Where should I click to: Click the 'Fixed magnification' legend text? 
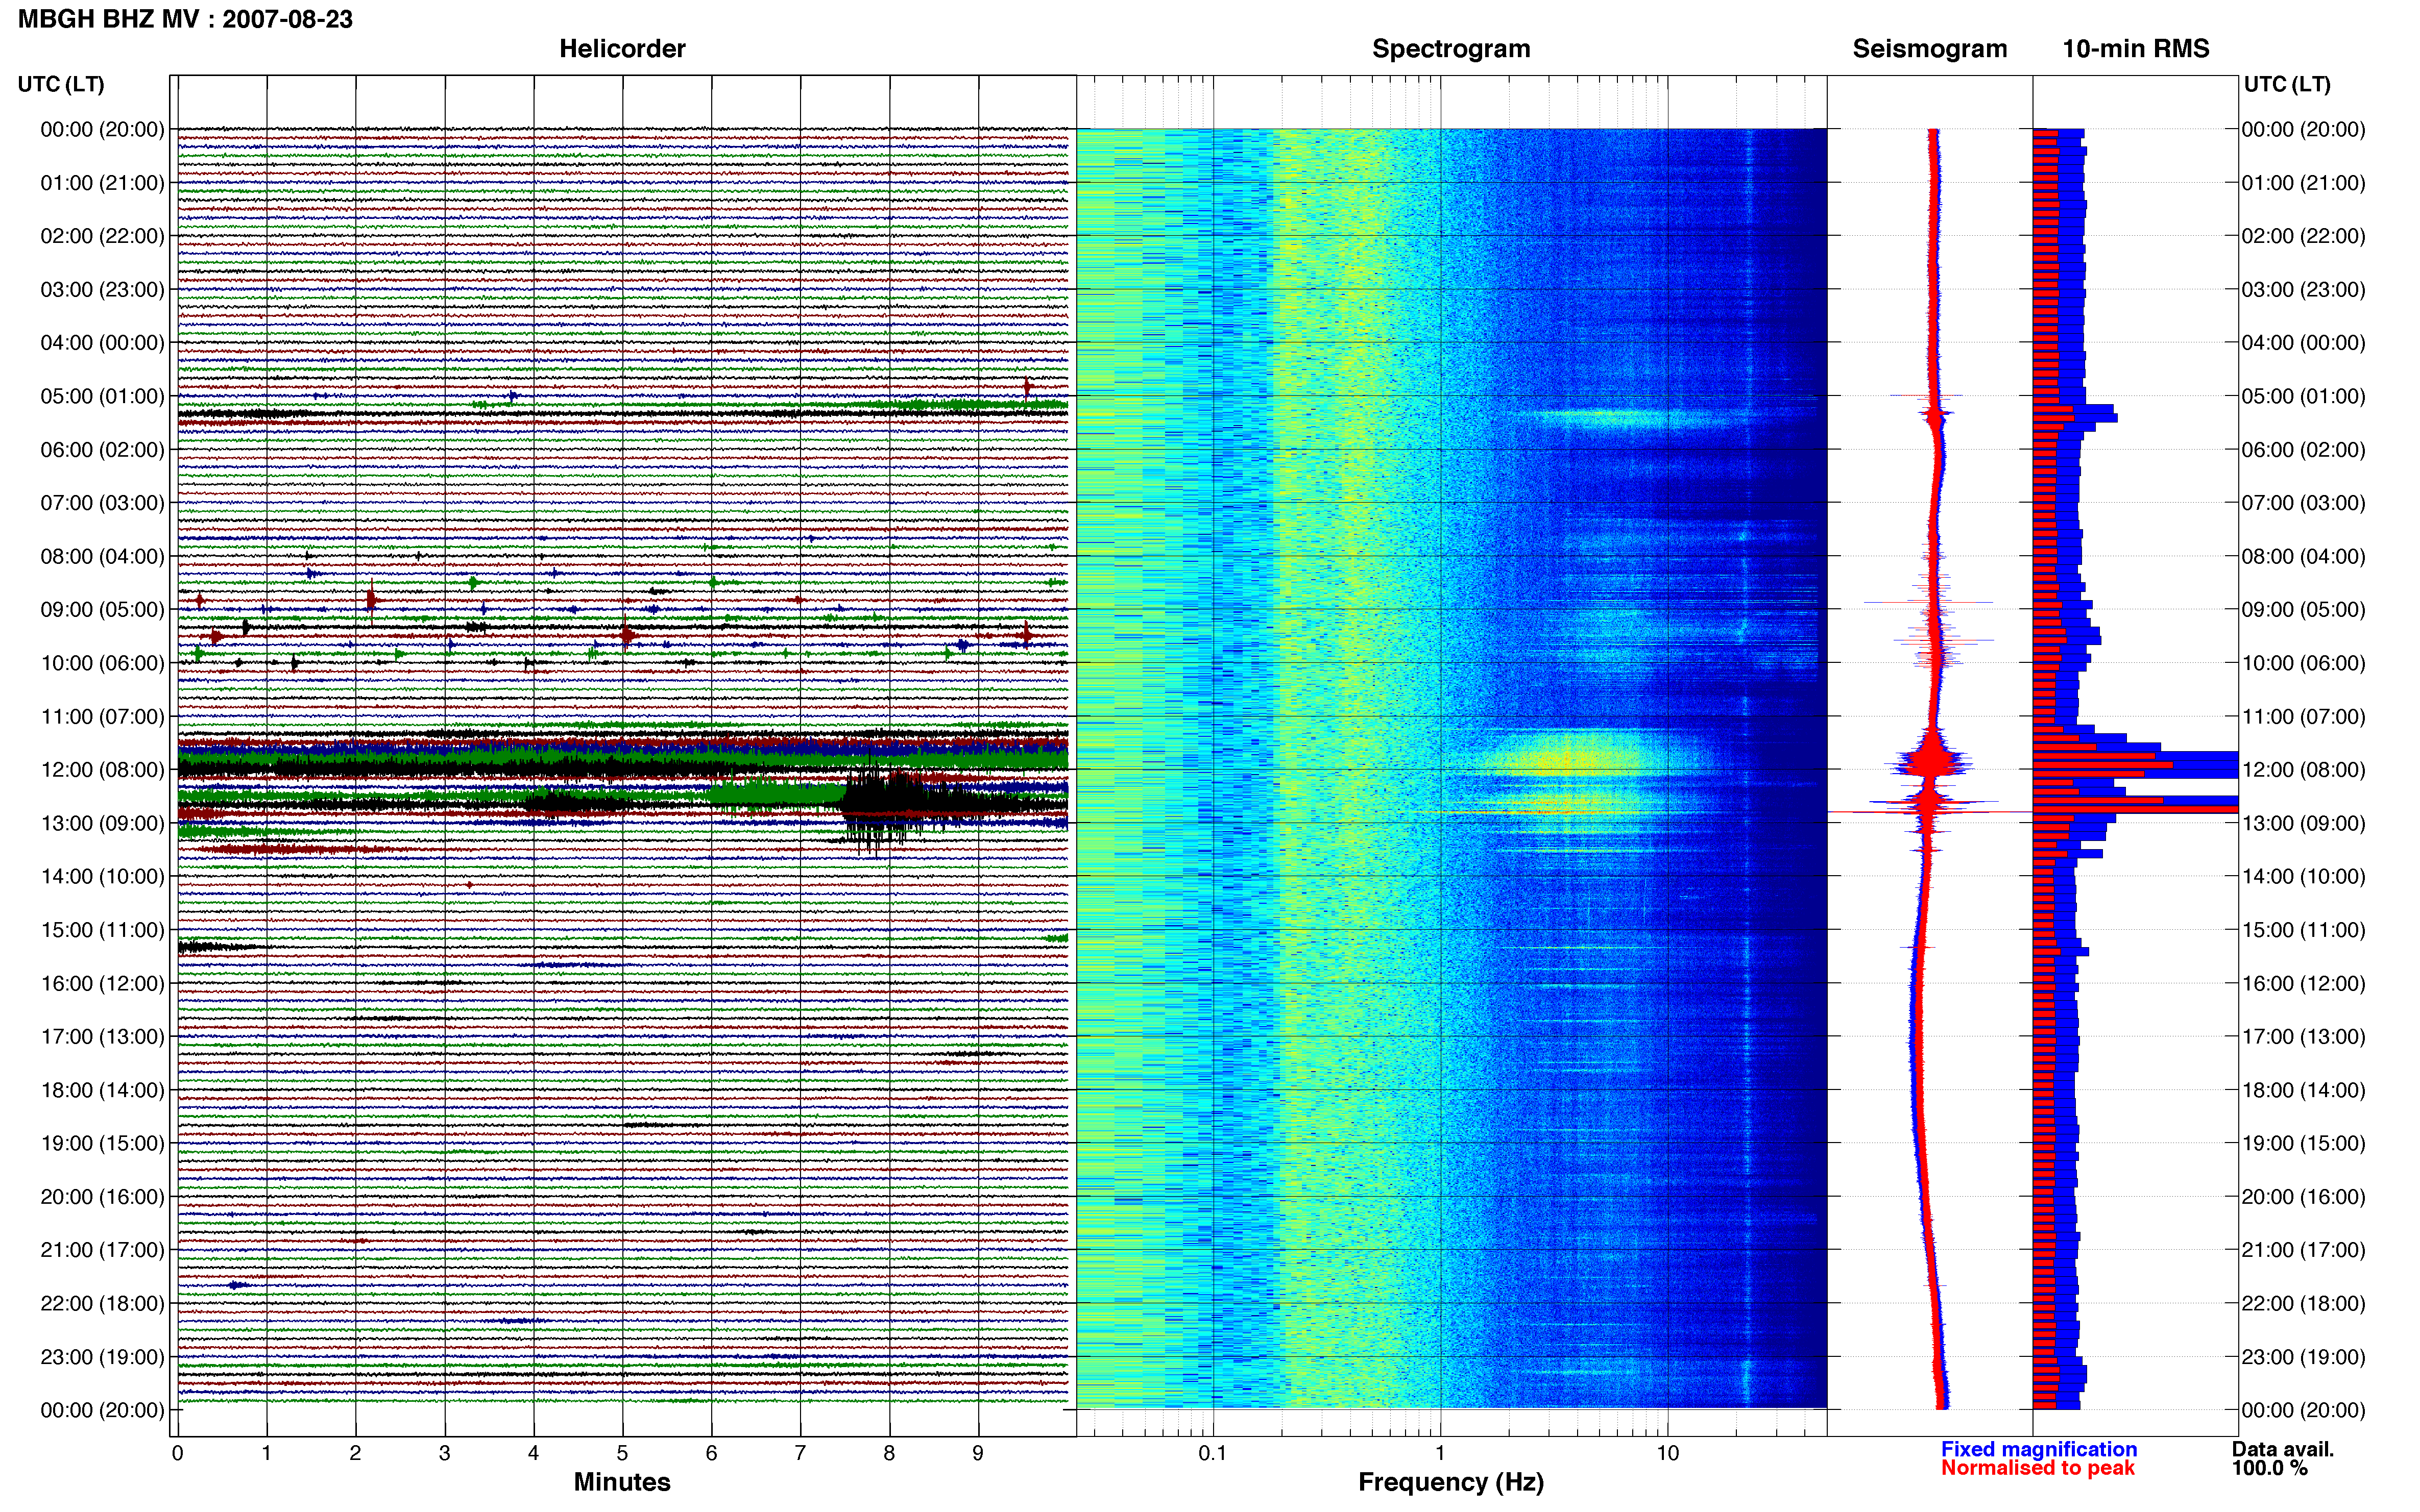click(x=2039, y=1449)
